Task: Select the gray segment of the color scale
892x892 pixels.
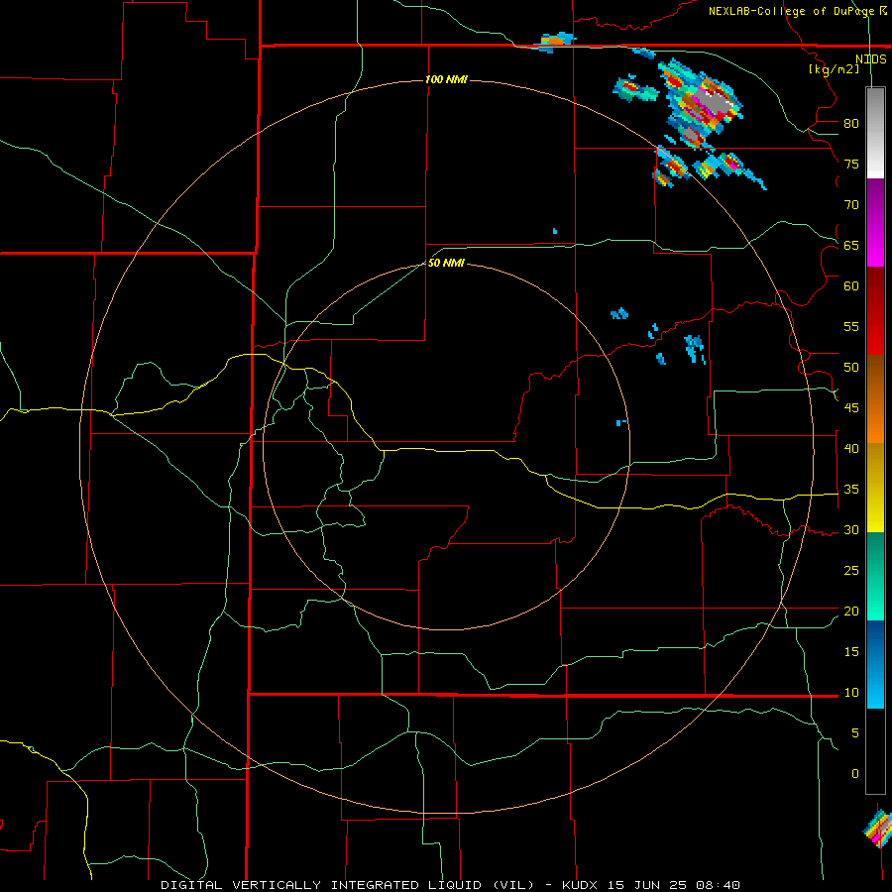Action: 875,133
